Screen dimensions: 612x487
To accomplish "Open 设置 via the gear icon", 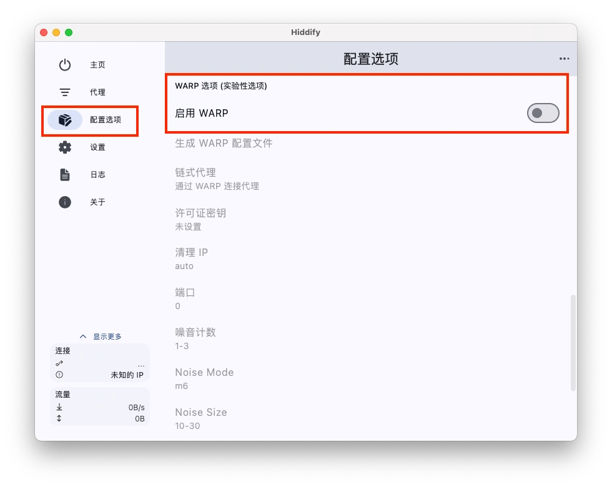I will (x=65, y=147).
